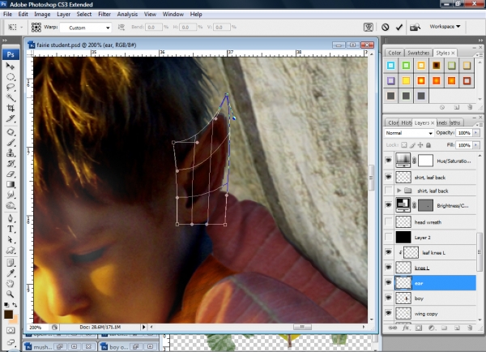The width and height of the screenshot is (486, 352).
Task: Select the Custom Shape tool
Action: [x=11, y=250]
